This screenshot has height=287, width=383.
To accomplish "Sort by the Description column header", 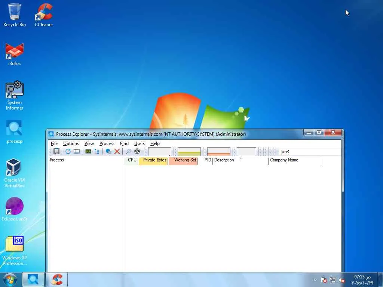I will 241,160.
